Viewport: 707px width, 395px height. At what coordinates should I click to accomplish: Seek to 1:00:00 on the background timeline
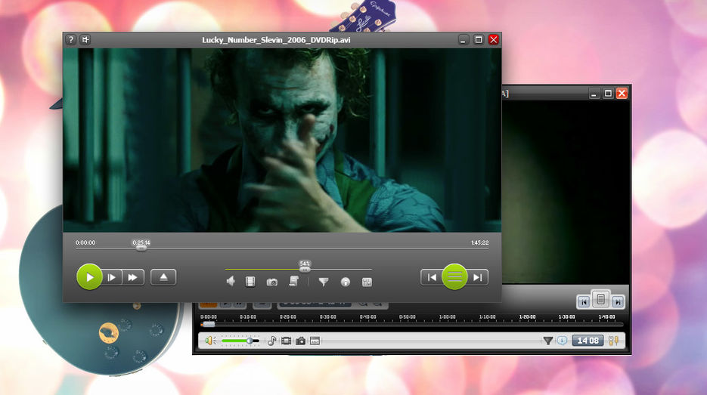(448, 317)
